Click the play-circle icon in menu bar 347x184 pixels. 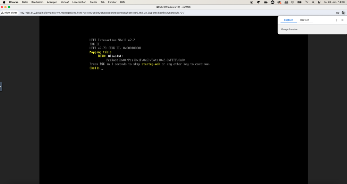tap(293, 2)
